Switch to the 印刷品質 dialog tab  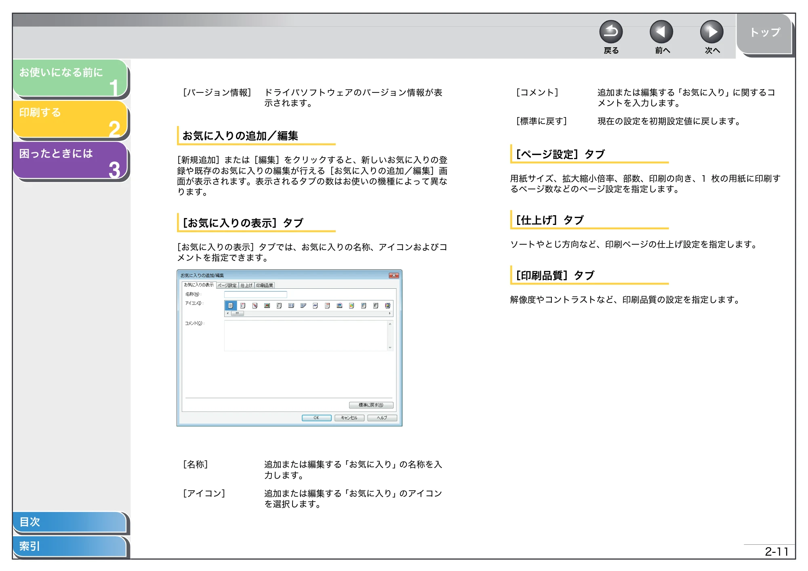(265, 285)
